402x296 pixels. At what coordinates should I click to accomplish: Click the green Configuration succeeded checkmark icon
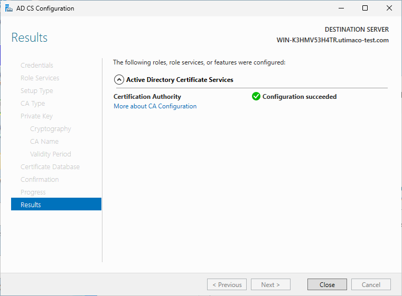256,96
